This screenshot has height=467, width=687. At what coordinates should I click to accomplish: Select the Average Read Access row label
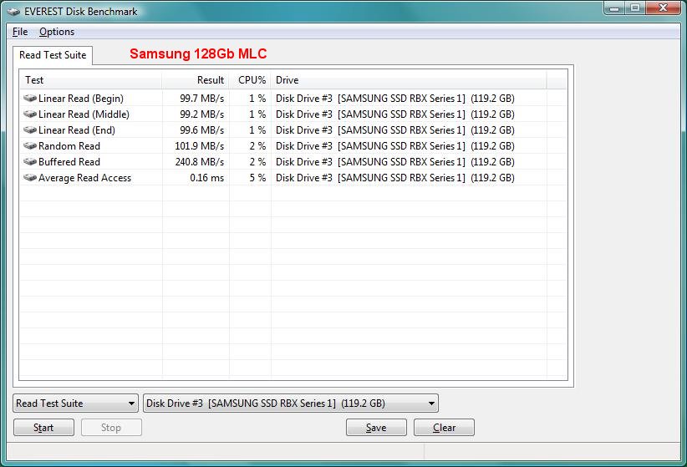[84, 177]
